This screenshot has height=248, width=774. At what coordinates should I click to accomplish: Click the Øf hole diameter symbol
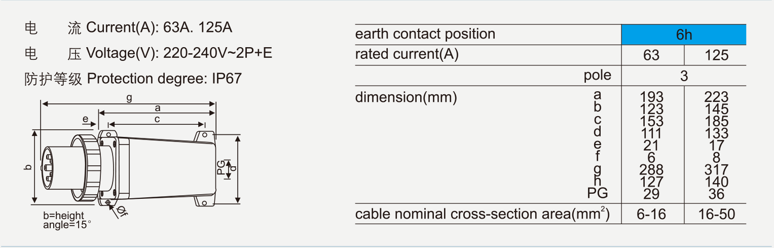point(122,212)
